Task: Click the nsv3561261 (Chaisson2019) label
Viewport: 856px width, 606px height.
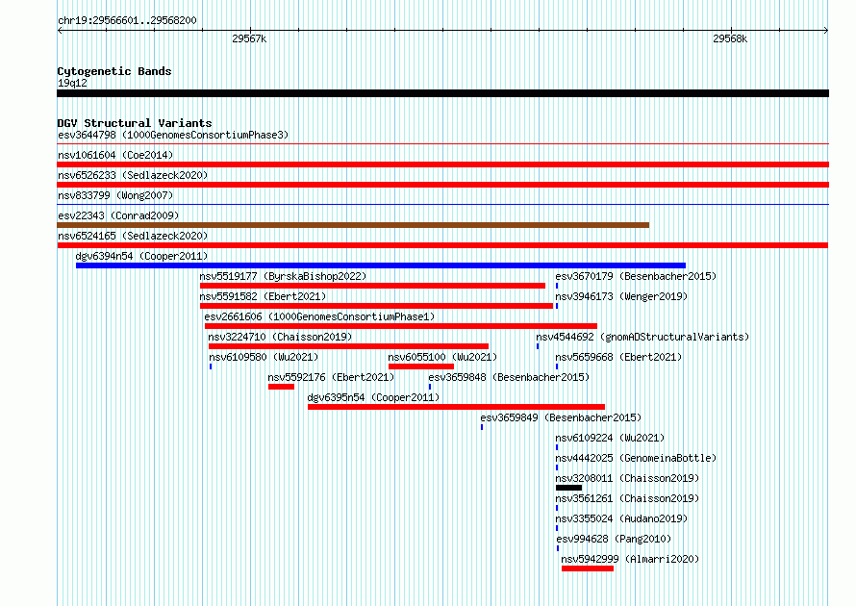Action: (x=627, y=498)
